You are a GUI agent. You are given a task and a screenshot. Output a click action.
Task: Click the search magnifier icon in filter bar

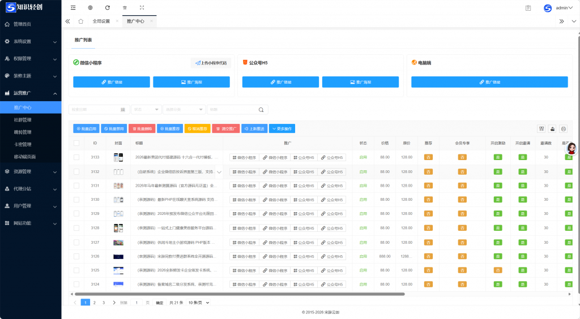tap(261, 110)
